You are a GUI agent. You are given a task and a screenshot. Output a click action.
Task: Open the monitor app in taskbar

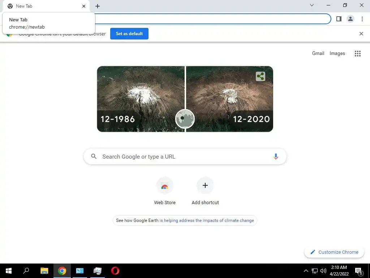click(x=98, y=271)
